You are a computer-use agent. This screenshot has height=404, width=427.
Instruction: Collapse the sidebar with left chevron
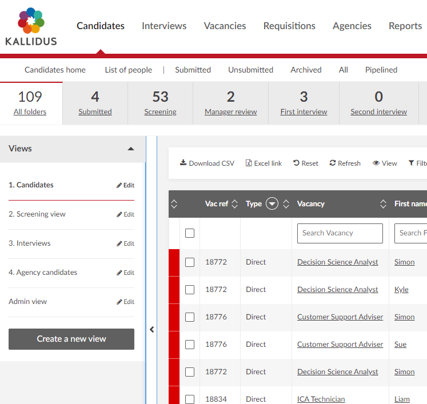[152, 330]
